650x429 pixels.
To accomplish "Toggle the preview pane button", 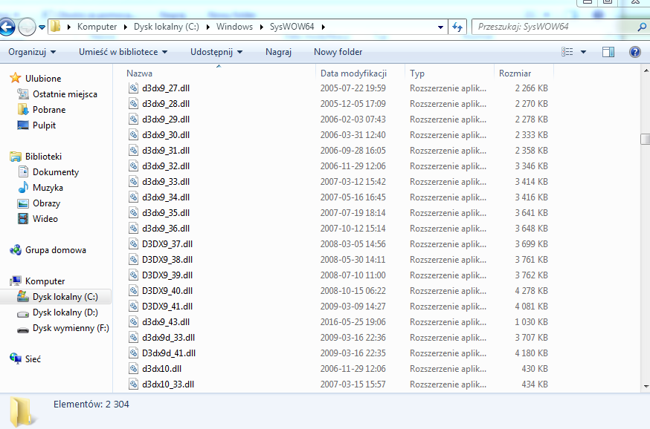I will pyautogui.click(x=608, y=52).
